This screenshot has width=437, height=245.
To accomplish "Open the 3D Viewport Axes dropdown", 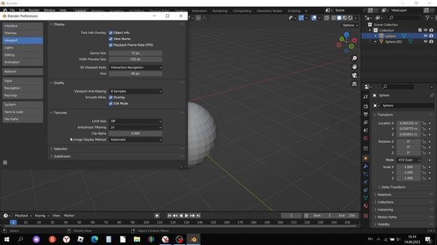I will coord(135,67).
